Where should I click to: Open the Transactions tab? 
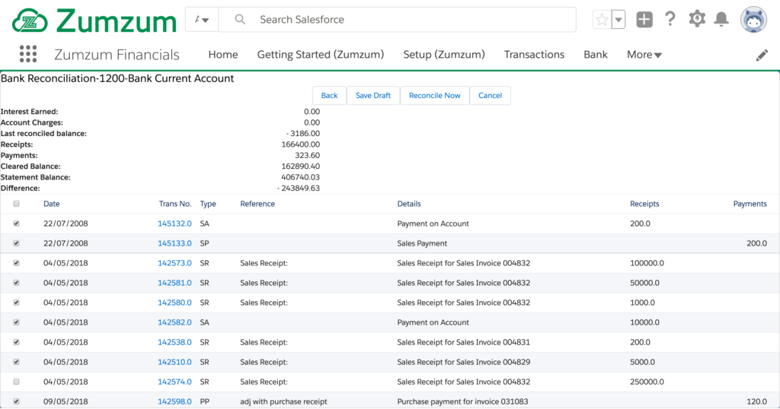point(534,55)
